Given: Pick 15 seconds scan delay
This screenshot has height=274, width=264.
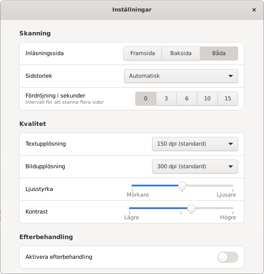Looking at the screenshot, I should [x=228, y=99].
